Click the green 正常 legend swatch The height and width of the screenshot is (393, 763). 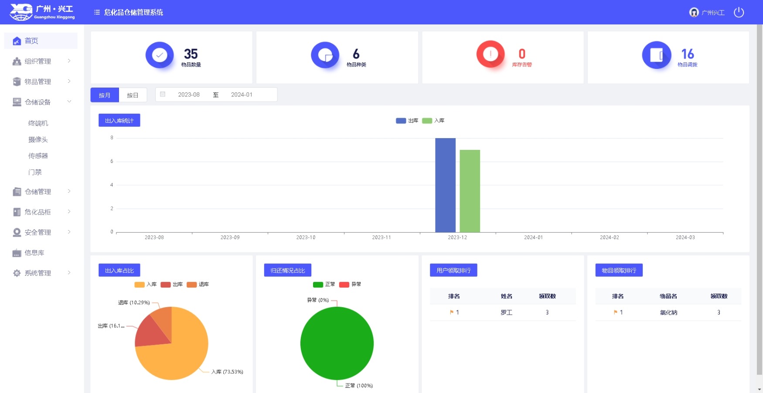click(318, 285)
